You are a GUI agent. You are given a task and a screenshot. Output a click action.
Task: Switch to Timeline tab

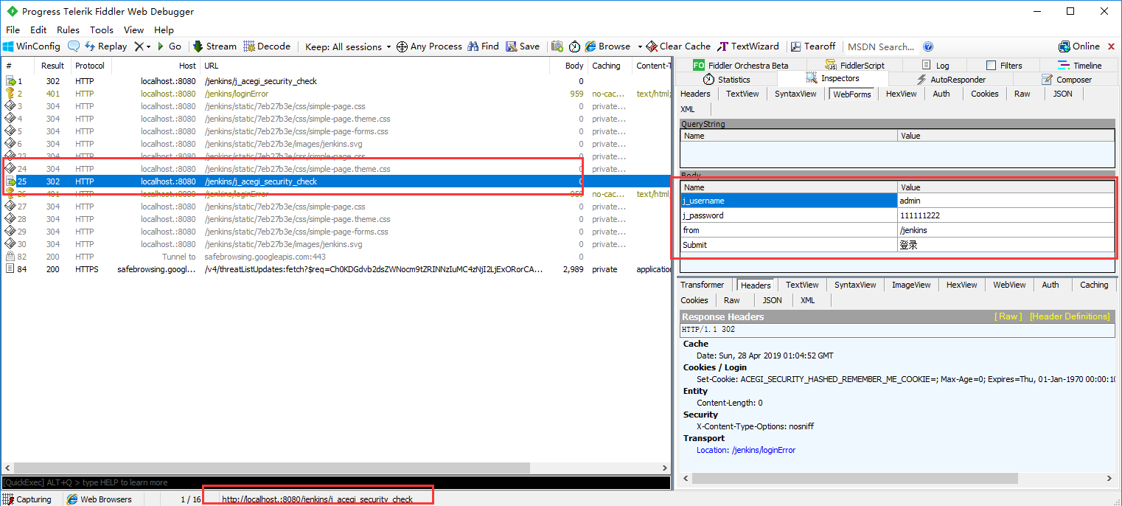(1079, 66)
